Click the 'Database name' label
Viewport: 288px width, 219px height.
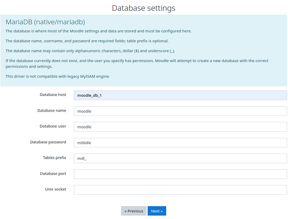click(x=52, y=110)
